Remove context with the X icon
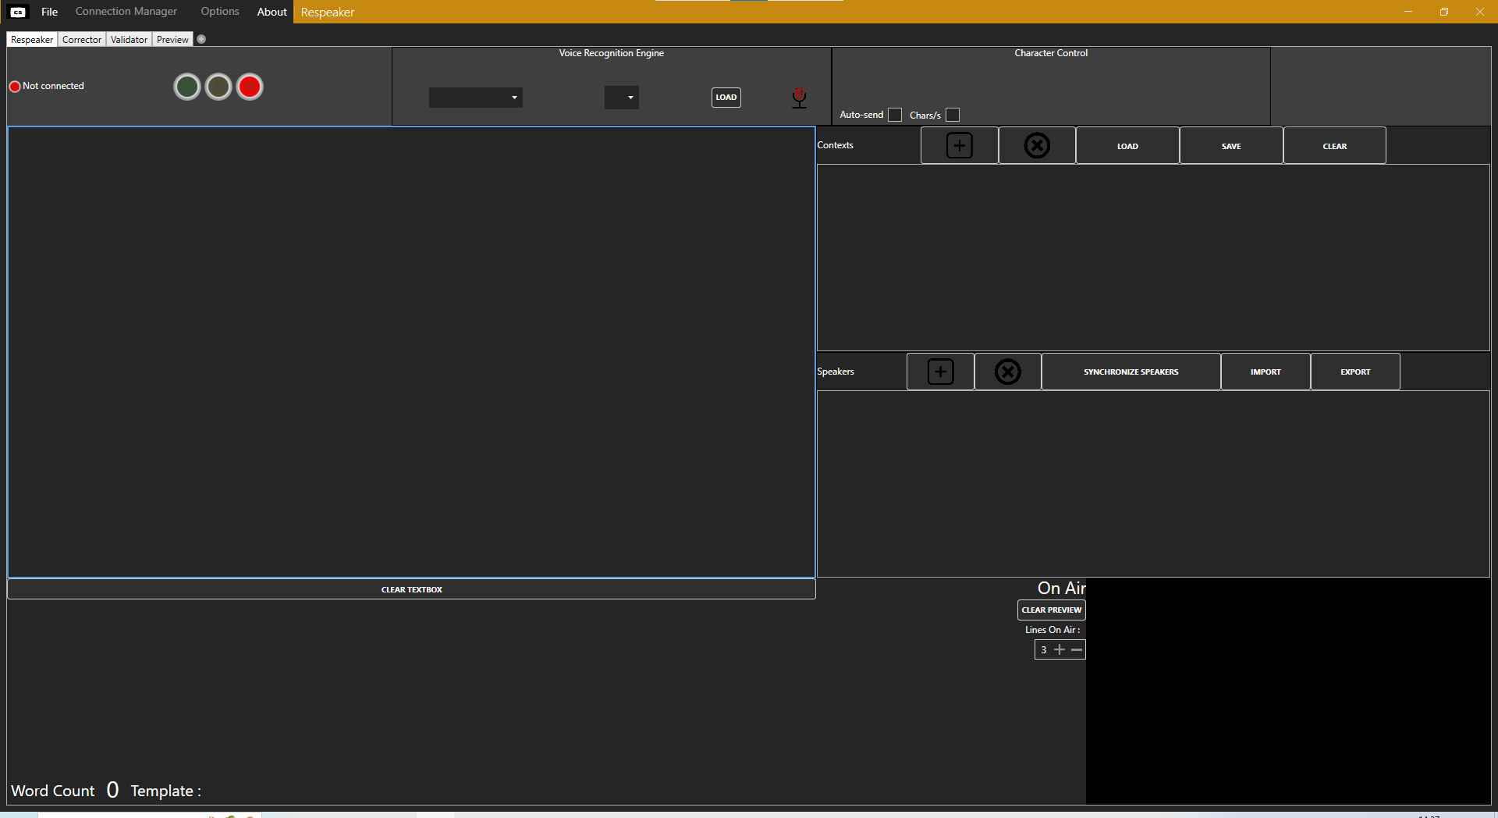1498x818 pixels. coord(1036,145)
